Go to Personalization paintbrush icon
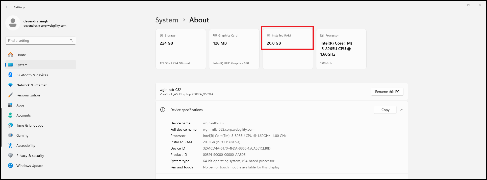 click(10, 95)
